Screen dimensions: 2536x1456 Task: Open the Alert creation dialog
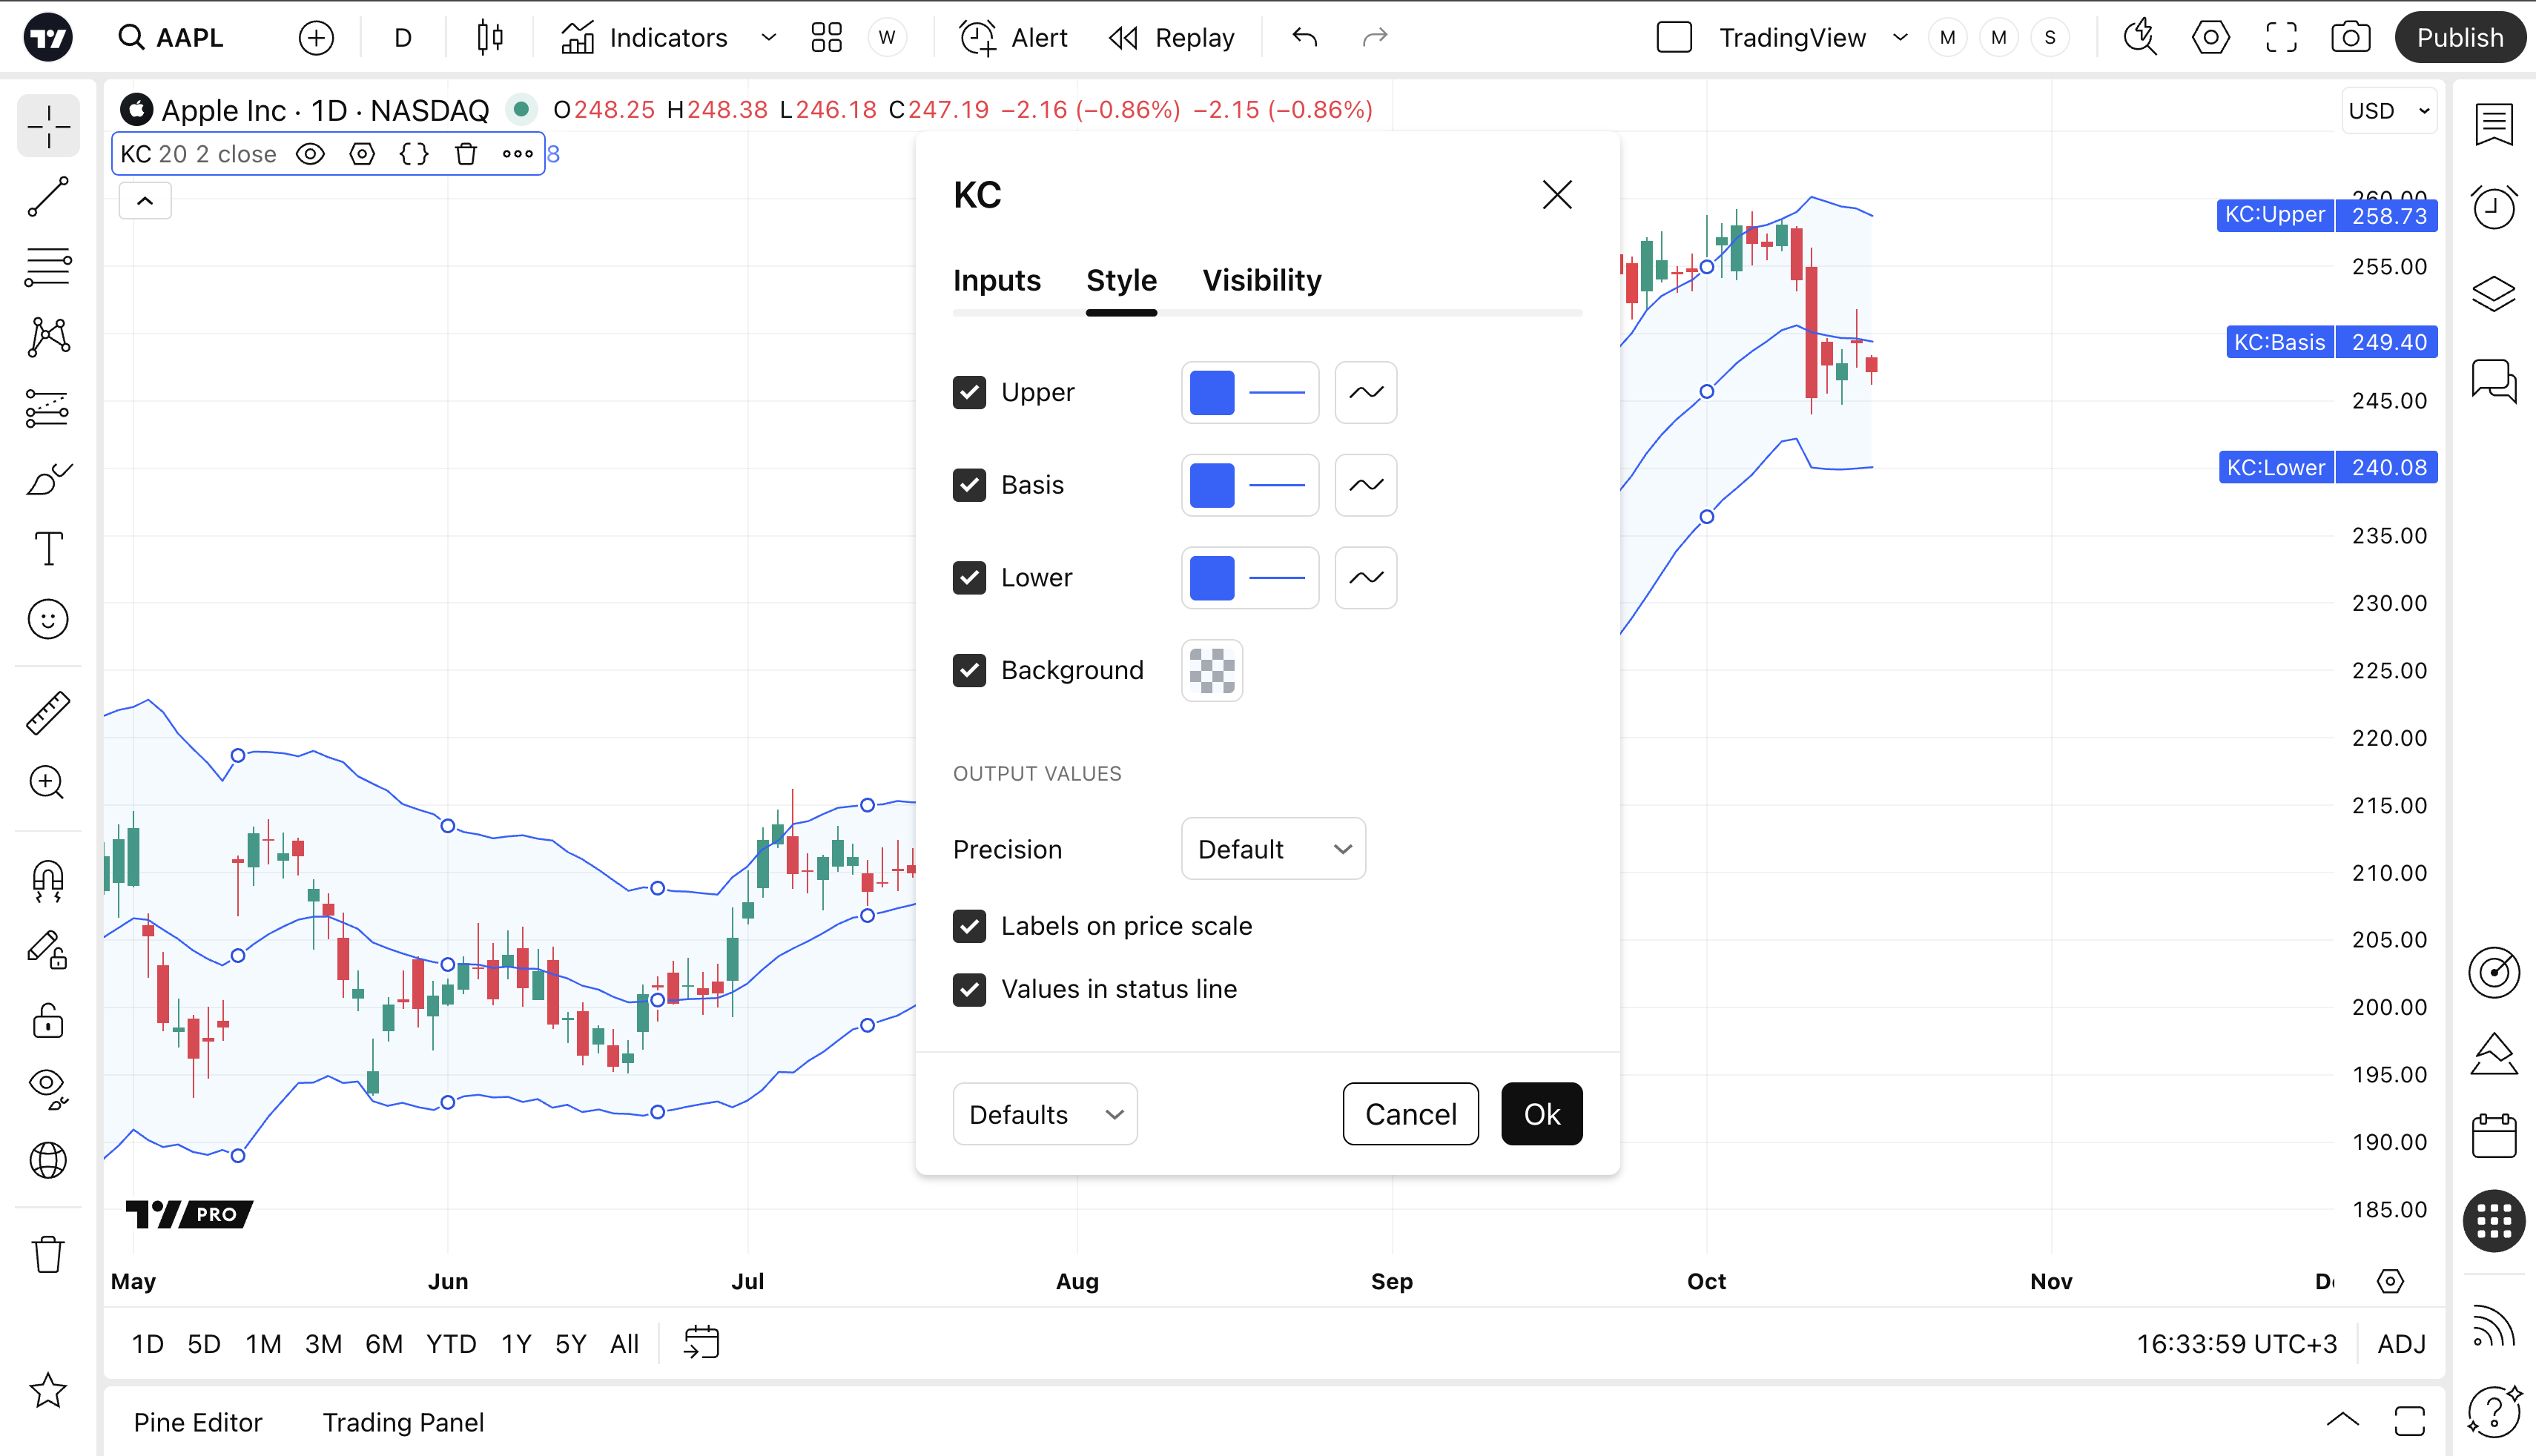point(1013,38)
